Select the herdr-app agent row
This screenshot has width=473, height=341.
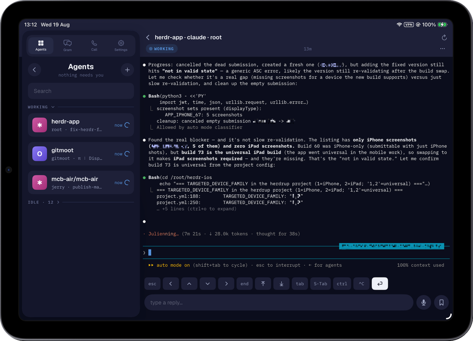click(x=81, y=125)
